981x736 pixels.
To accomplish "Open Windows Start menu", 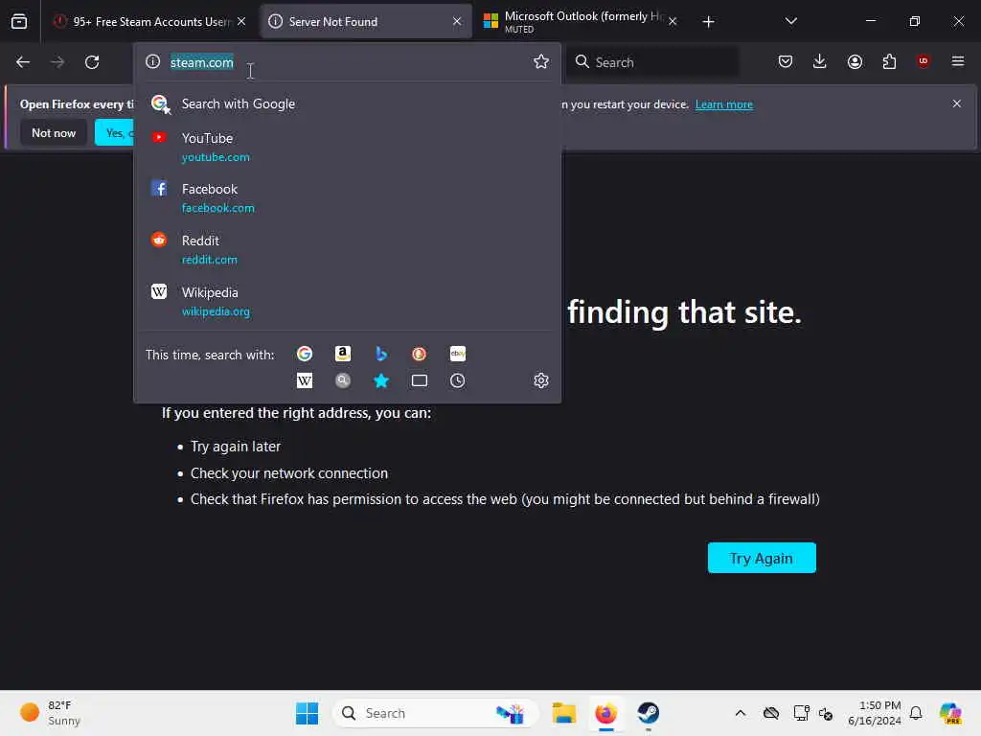I will click(307, 713).
